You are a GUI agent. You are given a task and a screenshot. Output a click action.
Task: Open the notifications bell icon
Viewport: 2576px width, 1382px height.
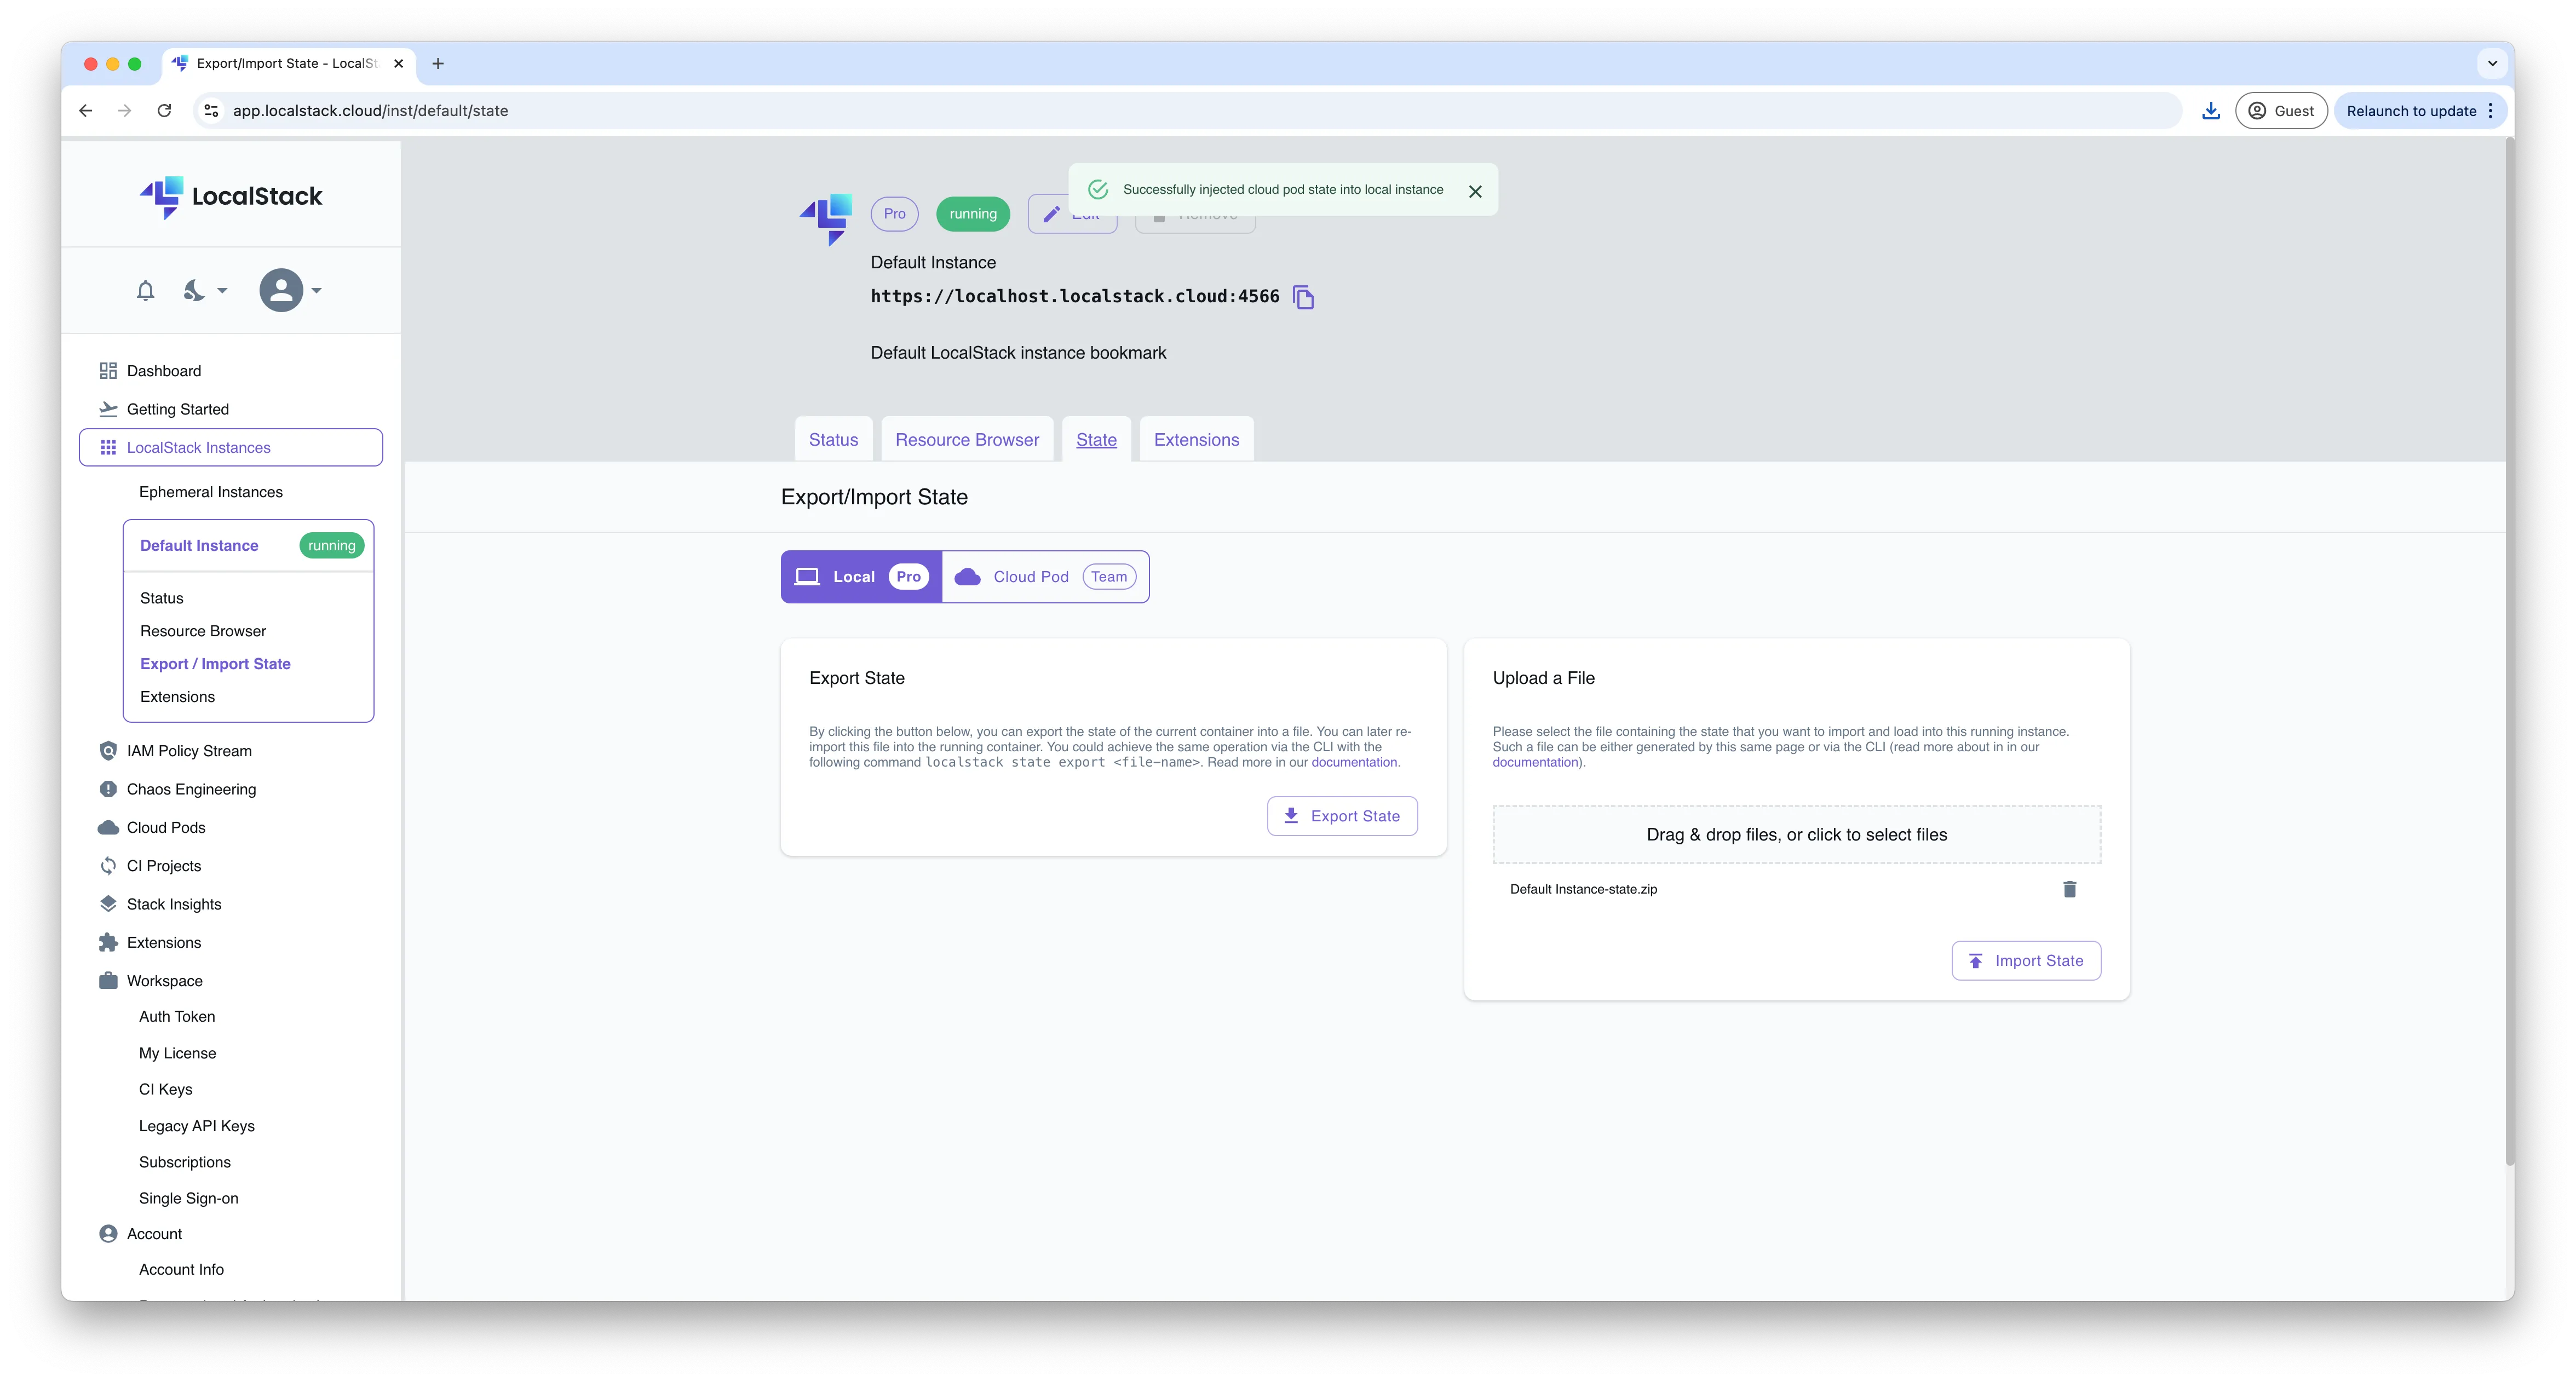pyautogui.click(x=146, y=290)
